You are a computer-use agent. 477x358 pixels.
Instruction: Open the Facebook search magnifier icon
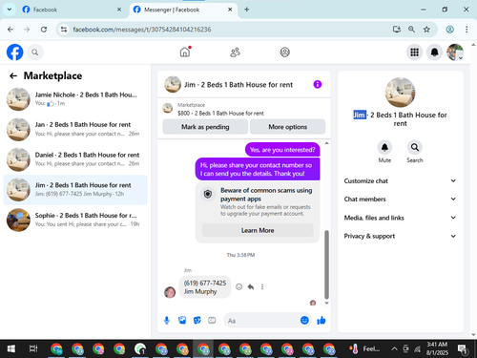pyautogui.click(x=35, y=53)
